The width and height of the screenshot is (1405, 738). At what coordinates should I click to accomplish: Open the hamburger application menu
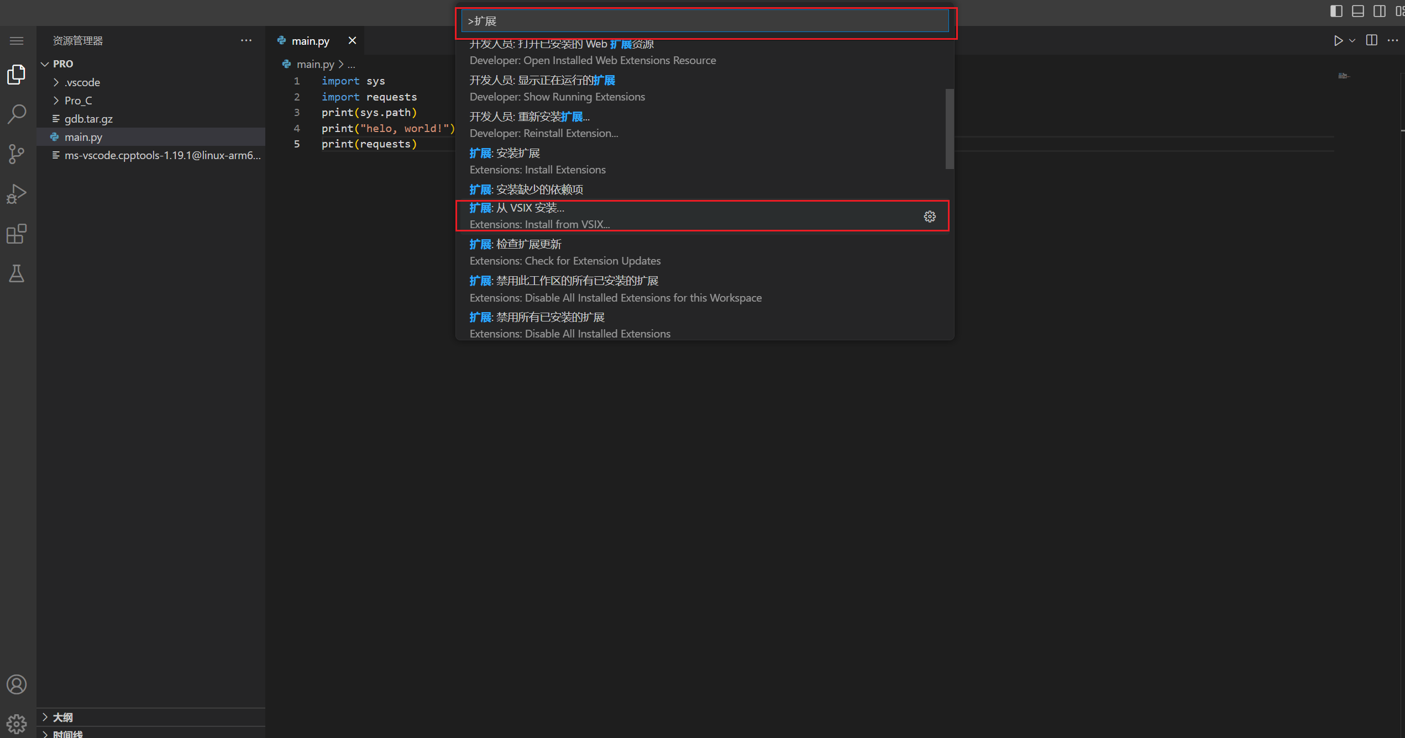point(17,41)
